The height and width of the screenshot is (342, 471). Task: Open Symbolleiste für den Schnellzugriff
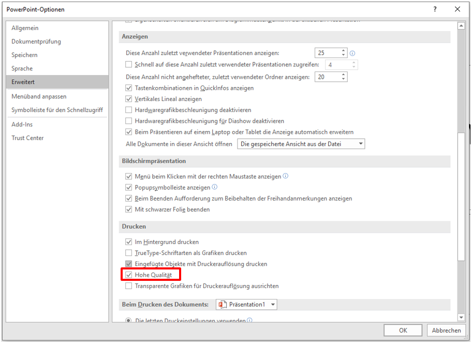click(57, 110)
